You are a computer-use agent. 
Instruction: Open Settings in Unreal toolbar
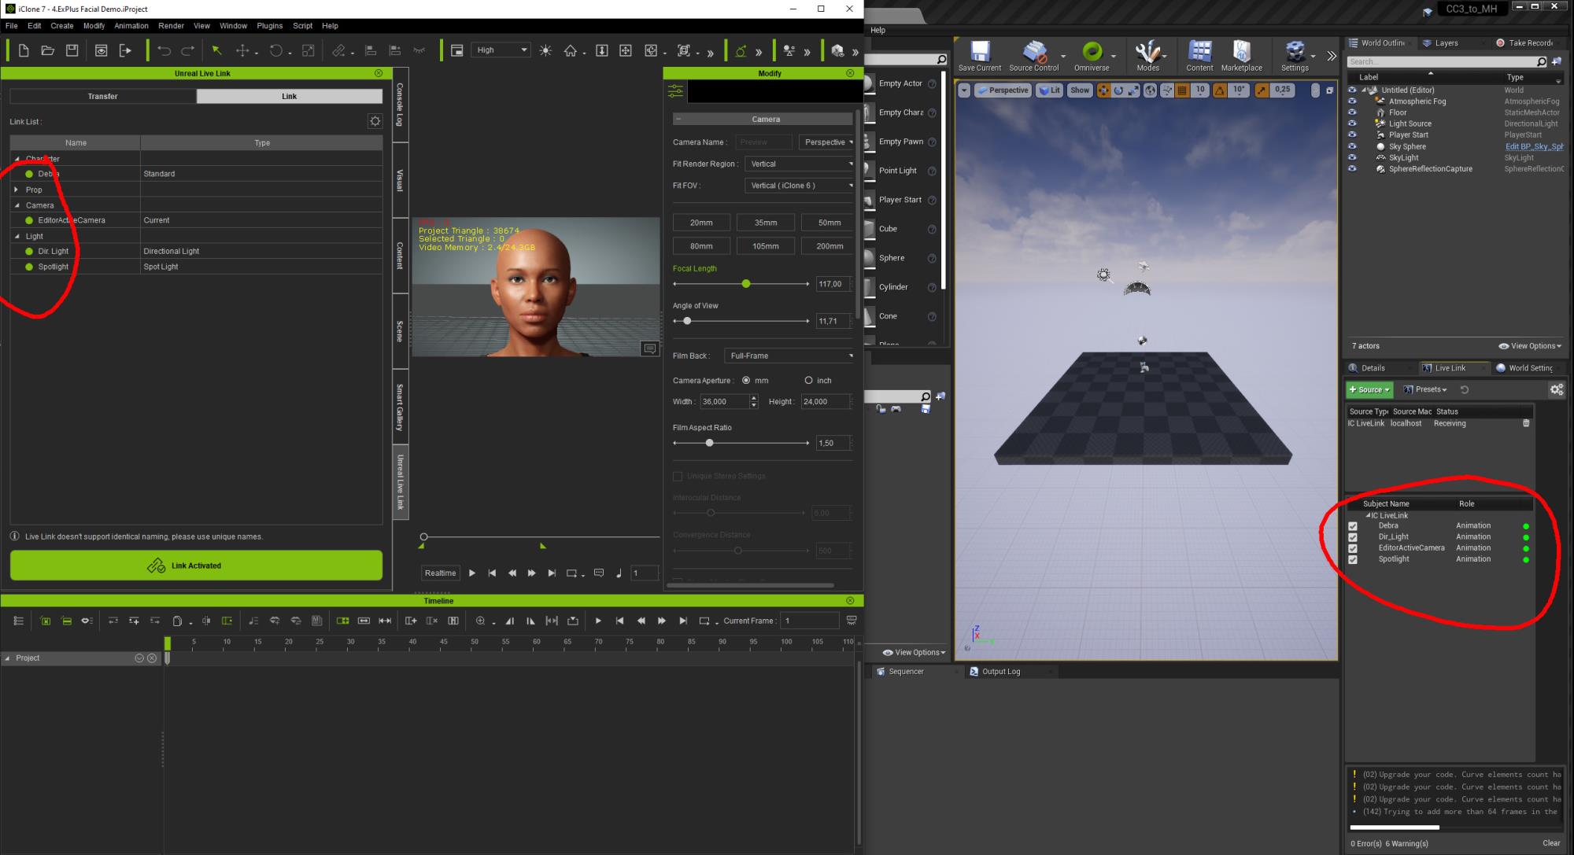(1295, 56)
